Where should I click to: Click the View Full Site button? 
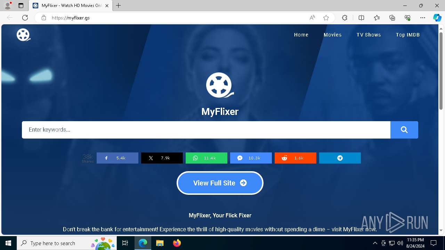220,183
